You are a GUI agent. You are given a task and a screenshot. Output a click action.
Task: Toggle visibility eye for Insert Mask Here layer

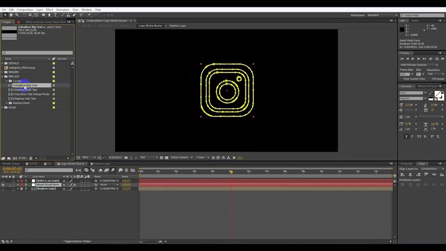(3, 185)
